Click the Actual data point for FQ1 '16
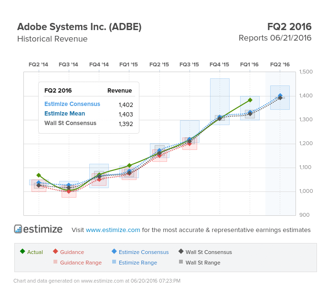The height and width of the screenshot is (296, 327). [x=250, y=100]
